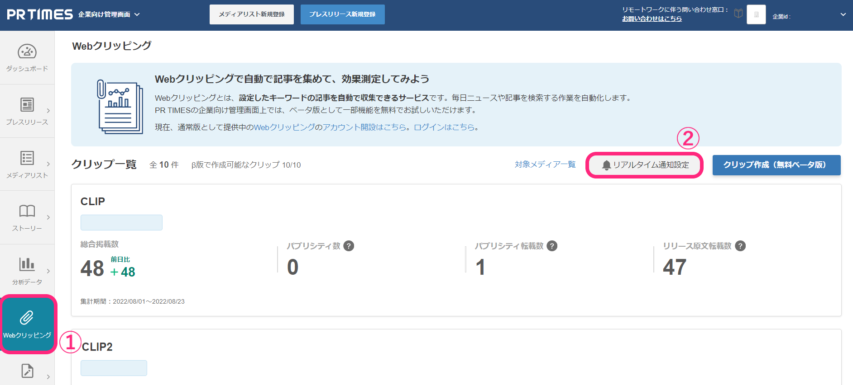Select the ストーリー menu label
This screenshot has width=853, height=385.
(27, 229)
